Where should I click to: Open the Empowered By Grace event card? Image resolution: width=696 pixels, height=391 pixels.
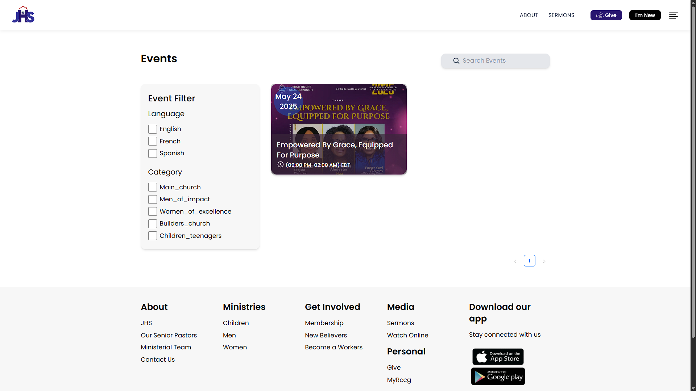(339, 129)
